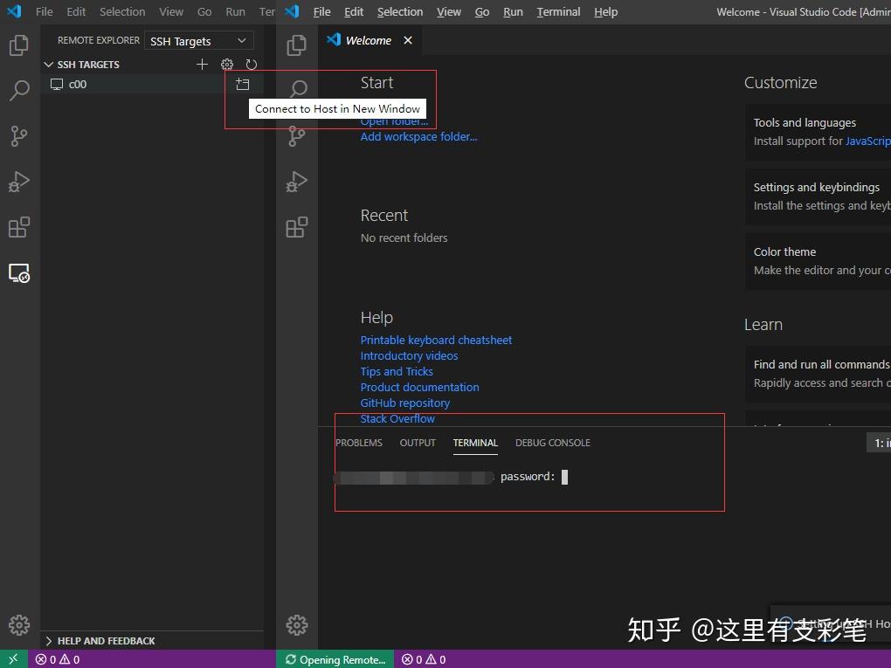Switch to the DEBUG CONSOLE tab
The height and width of the screenshot is (668, 891).
552,443
